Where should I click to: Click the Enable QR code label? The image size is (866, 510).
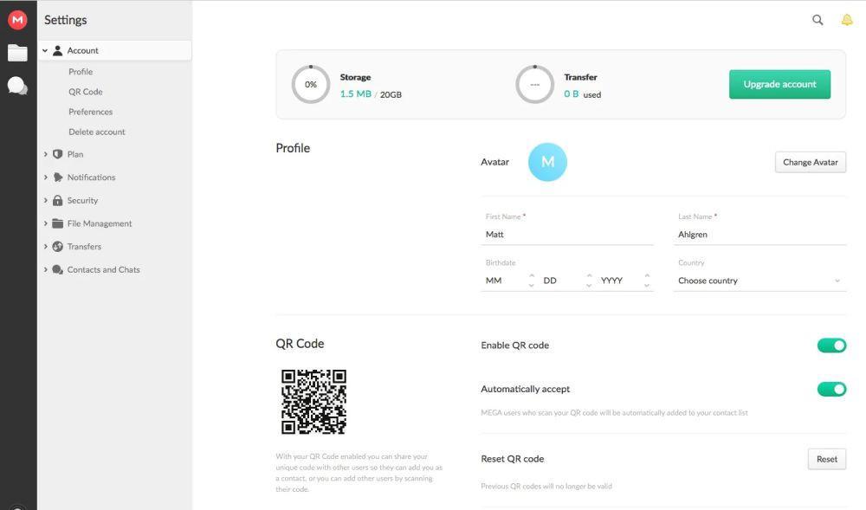pyautogui.click(x=514, y=345)
